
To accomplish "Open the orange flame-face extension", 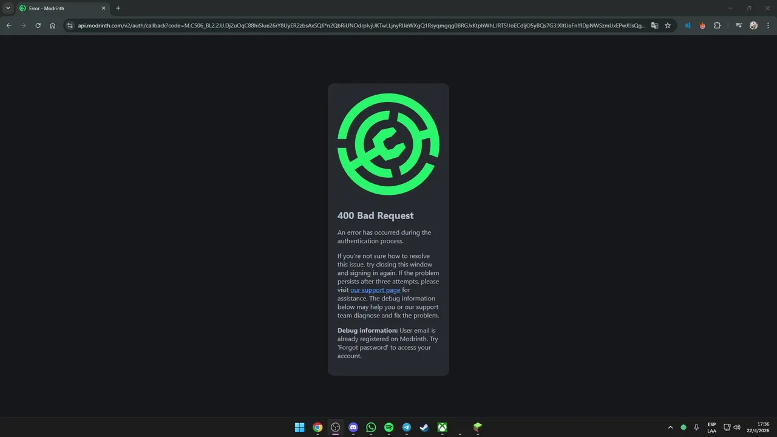I will 702,25.
